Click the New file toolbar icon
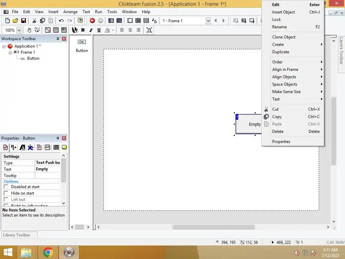Viewport: 345px width, 259px height. click(7, 21)
